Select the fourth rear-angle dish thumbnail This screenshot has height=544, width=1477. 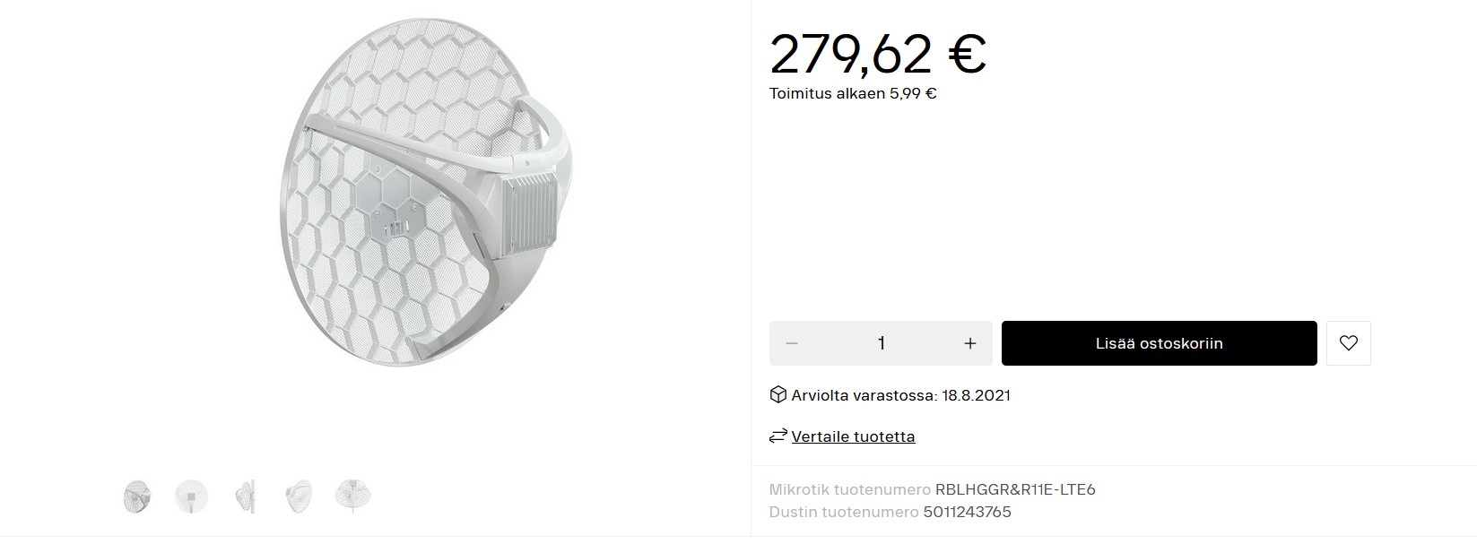(299, 496)
